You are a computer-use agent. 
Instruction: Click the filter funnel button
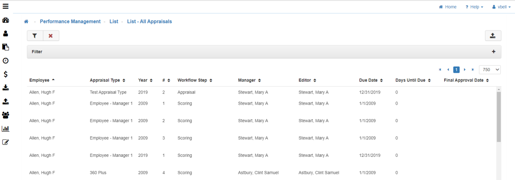[x=35, y=36]
